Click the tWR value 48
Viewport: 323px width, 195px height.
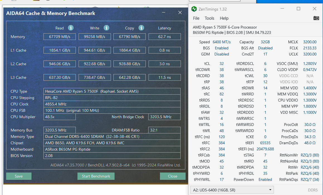(x=222, y=131)
